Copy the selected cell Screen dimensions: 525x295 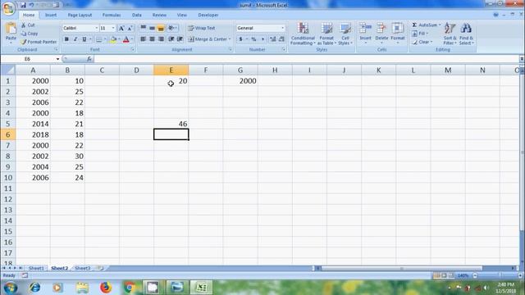pyautogui.click(x=30, y=34)
